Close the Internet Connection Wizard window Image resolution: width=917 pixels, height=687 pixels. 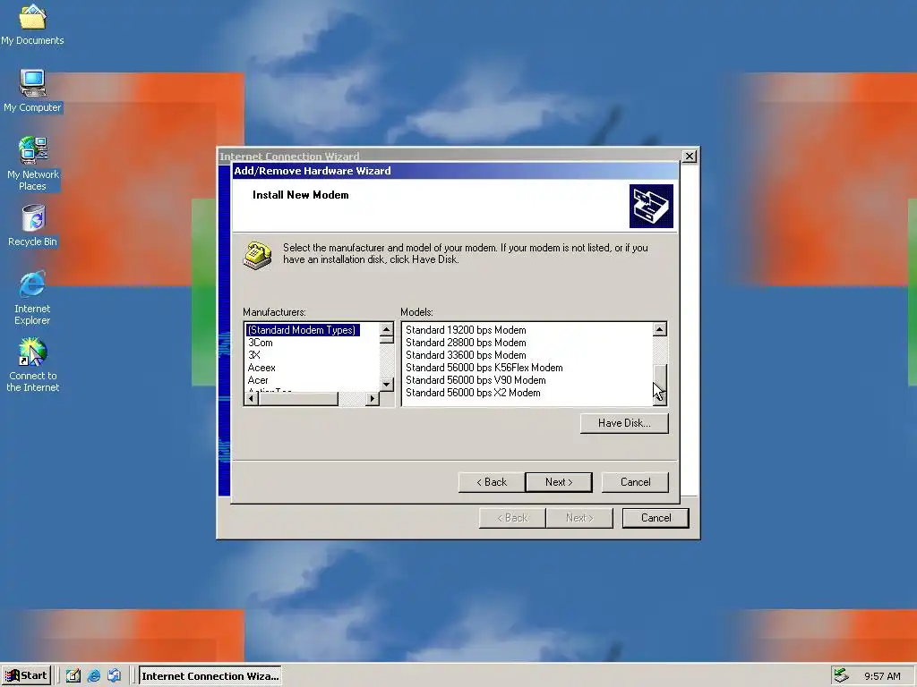pos(690,156)
